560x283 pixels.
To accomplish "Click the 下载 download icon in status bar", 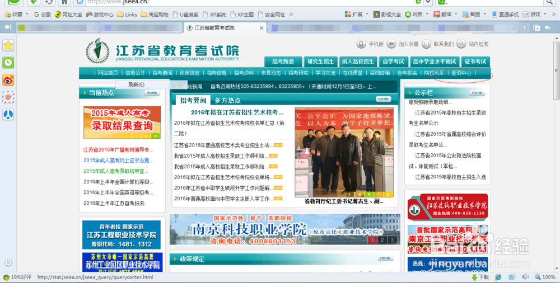I will [x=474, y=277].
